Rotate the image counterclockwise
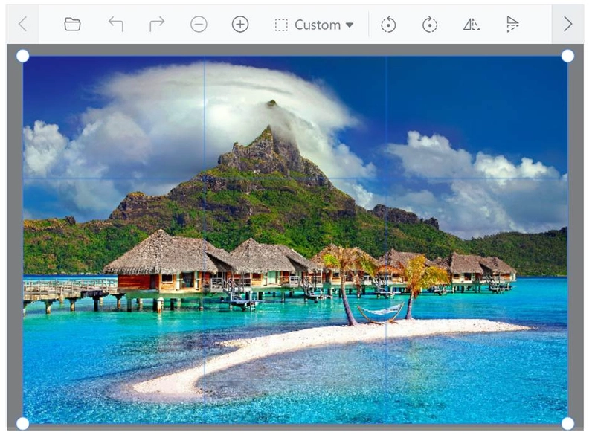Screen dimensions: 595x438 point(388,25)
